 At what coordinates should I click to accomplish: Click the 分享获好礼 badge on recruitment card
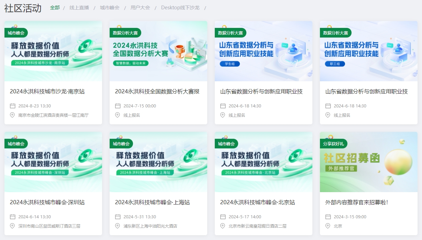pyautogui.click(x=334, y=144)
